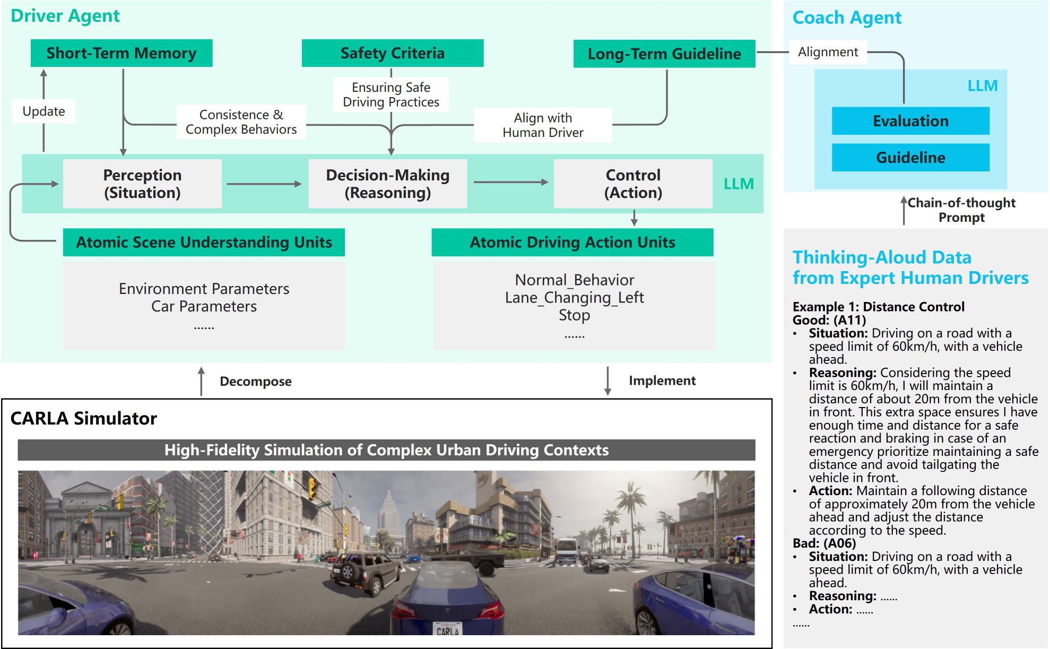The width and height of the screenshot is (1050, 649).
Task: Click the Control (Action) block
Action: [x=633, y=184]
